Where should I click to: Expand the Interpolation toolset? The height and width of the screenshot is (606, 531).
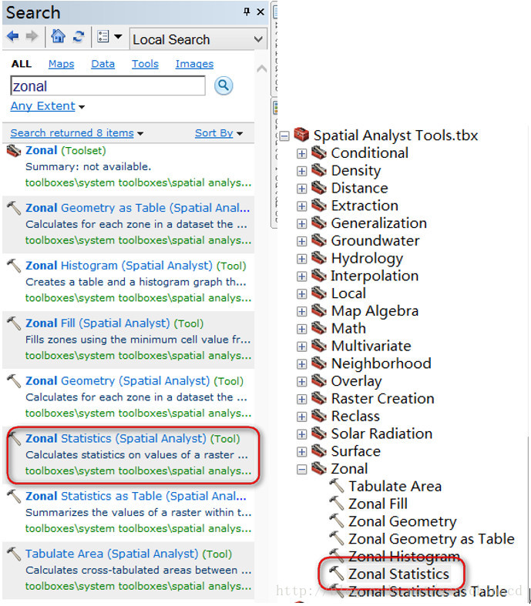(x=301, y=276)
